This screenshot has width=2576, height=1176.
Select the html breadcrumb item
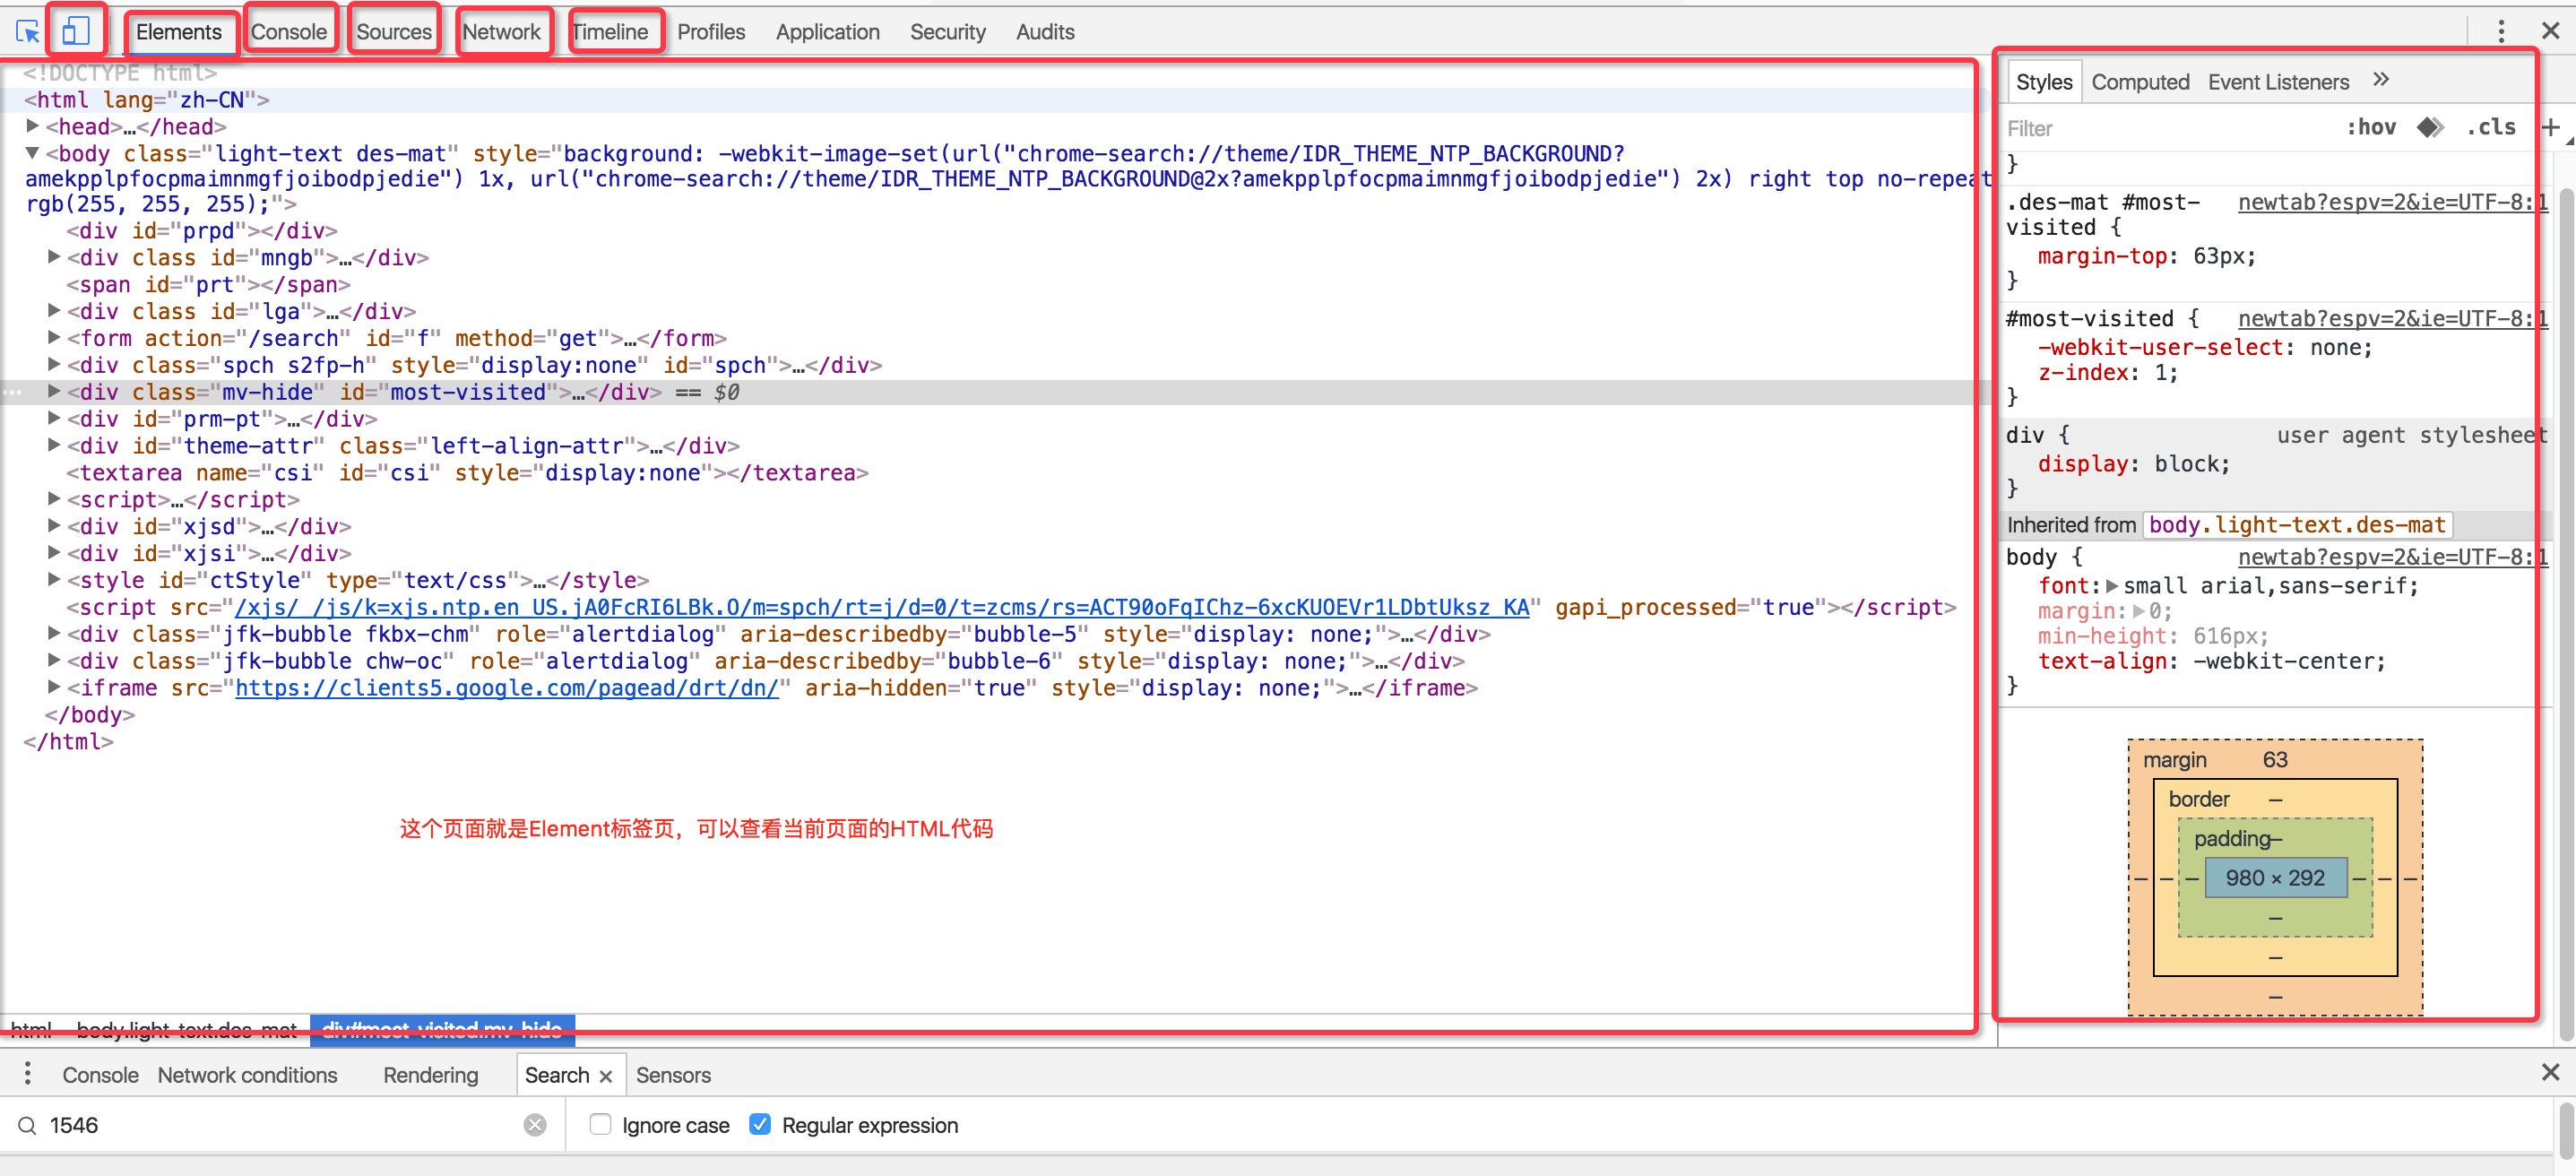31,1030
